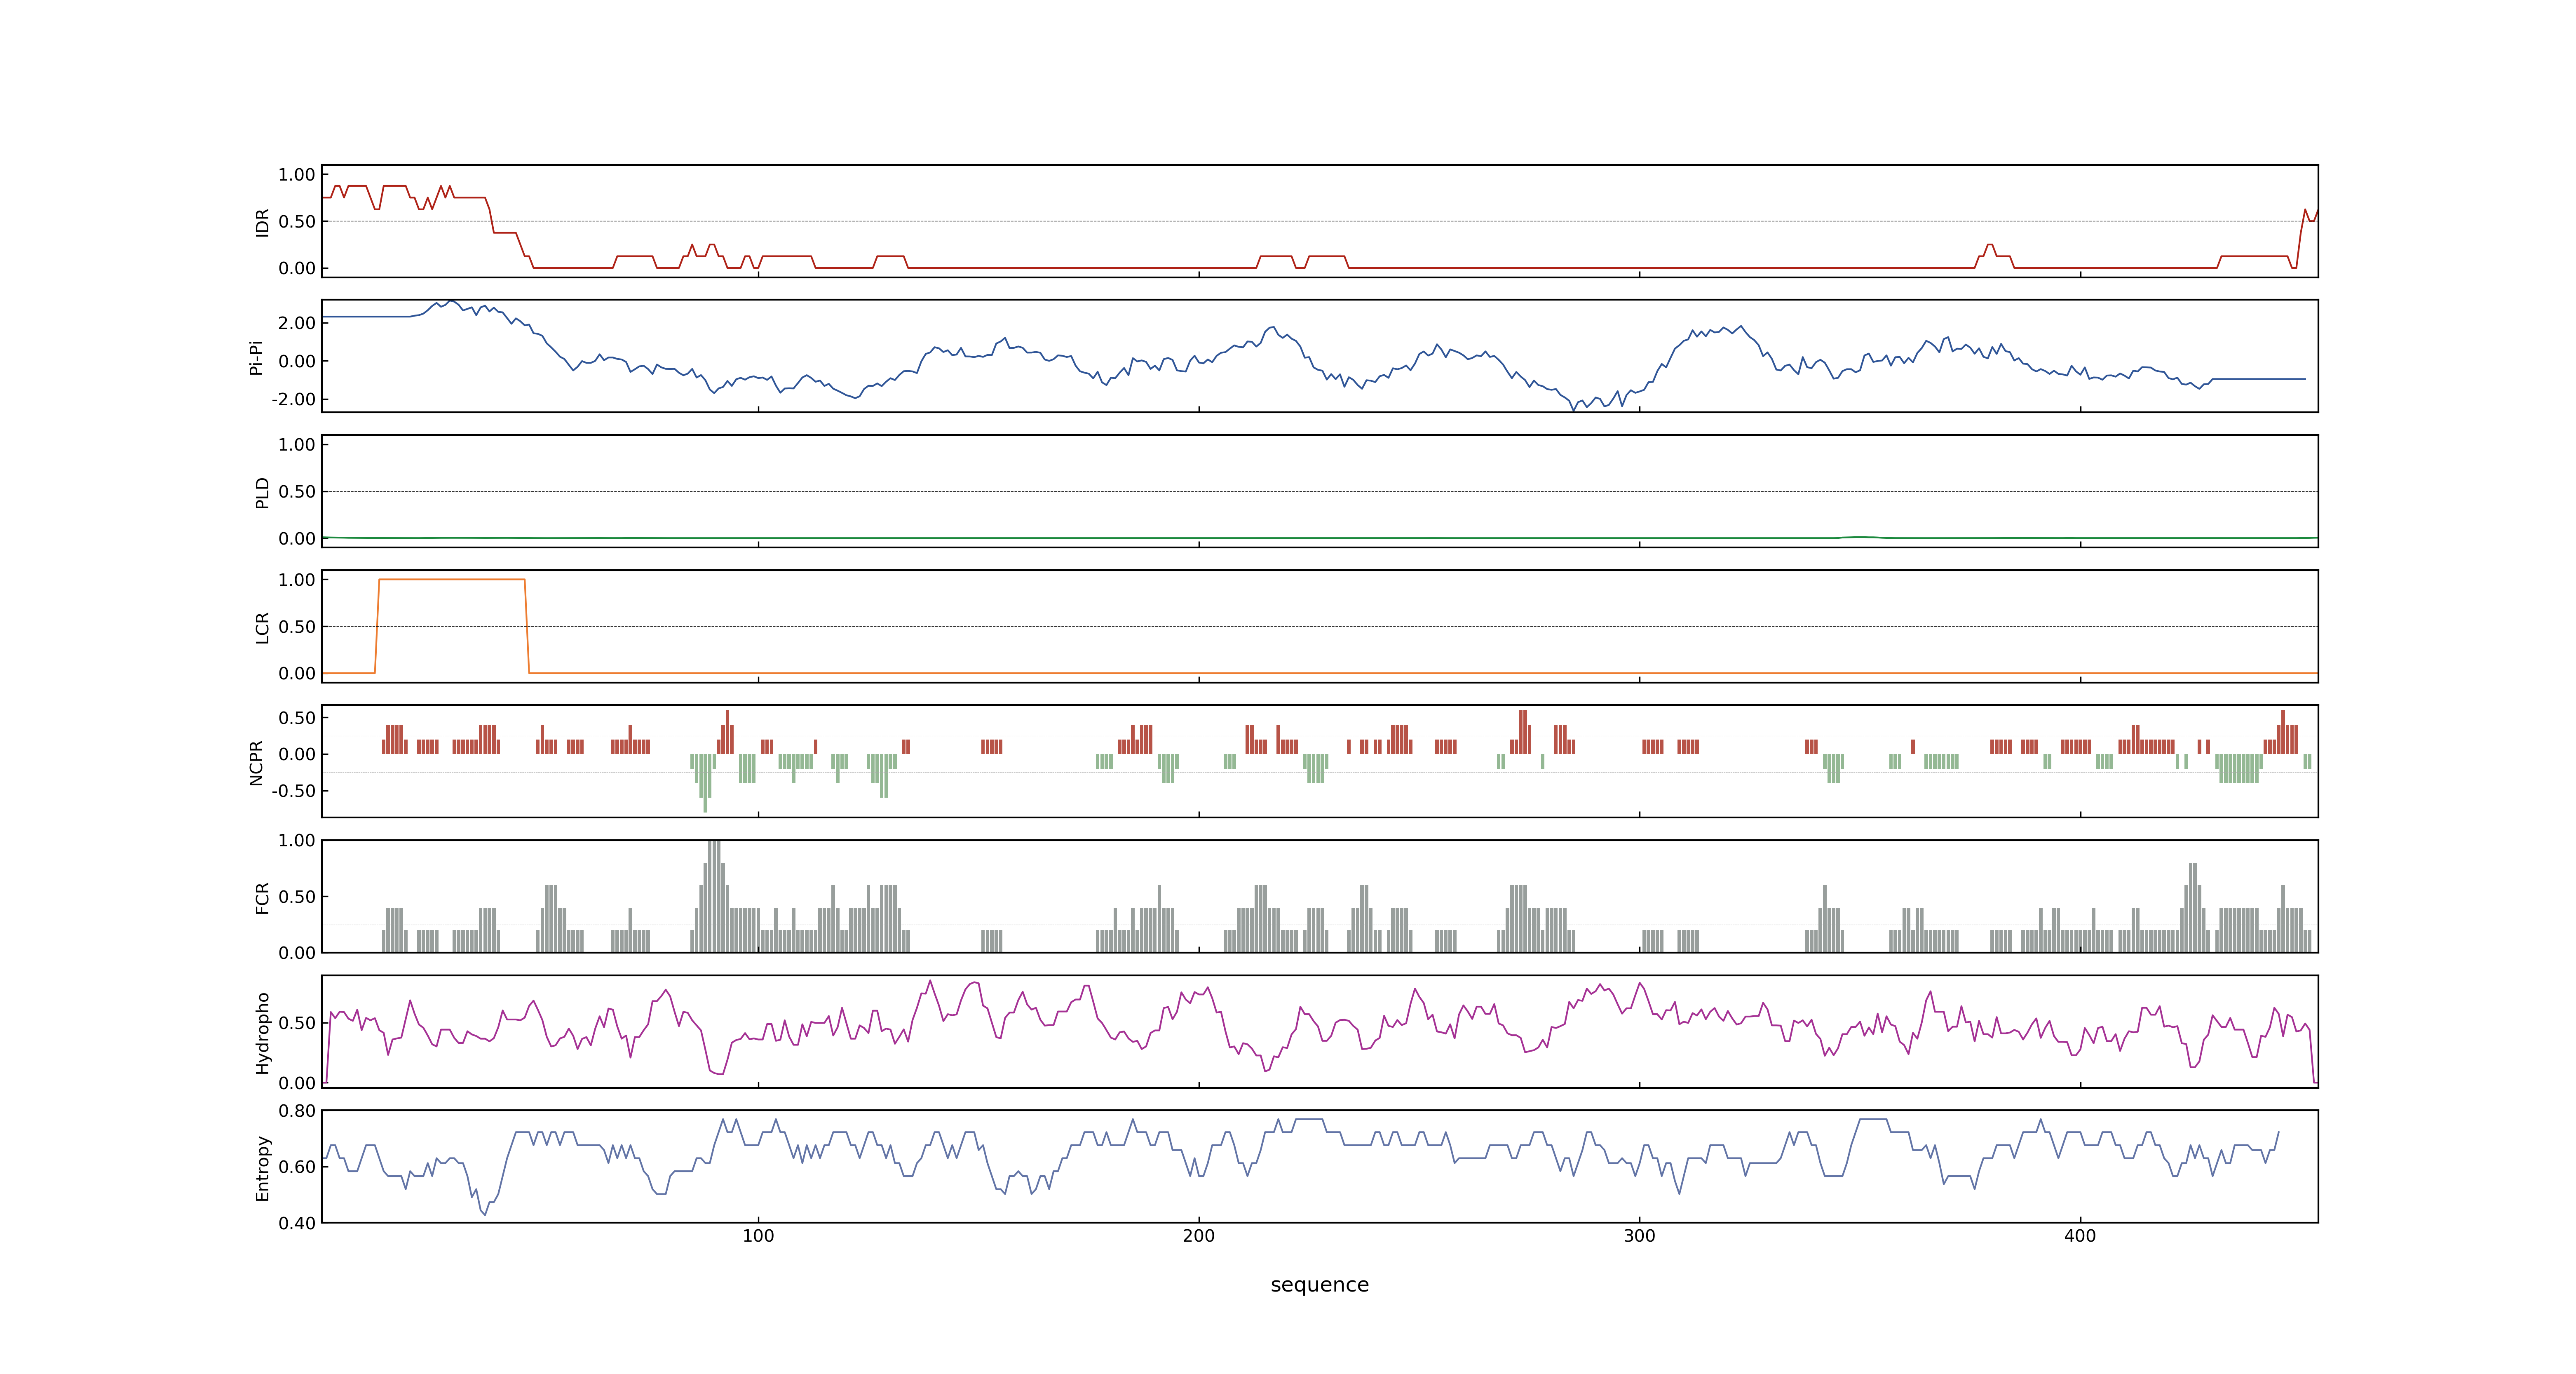Click the FCR axis label
Image resolution: width=2576 pixels, height=1374 pixels.
262,897
